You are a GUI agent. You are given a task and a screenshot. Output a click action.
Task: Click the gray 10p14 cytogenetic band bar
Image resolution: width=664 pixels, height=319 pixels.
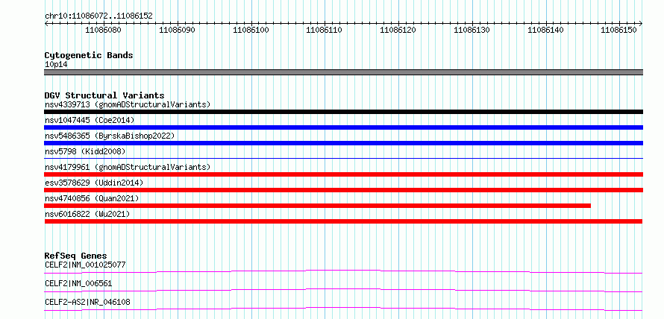tap(343, 72)
